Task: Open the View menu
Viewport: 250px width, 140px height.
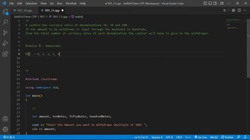Action: [43, 3]
